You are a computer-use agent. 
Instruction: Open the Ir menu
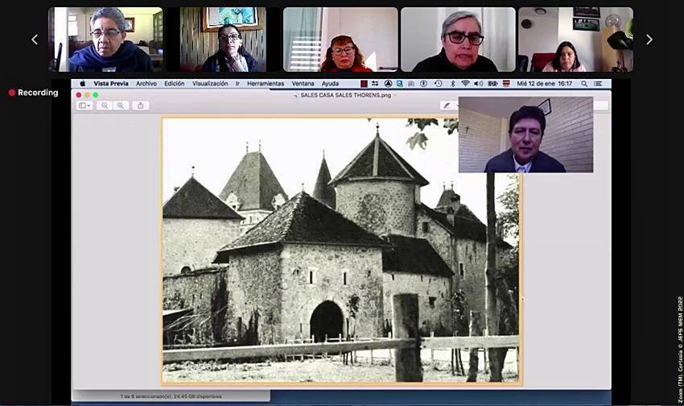(237, 84)
